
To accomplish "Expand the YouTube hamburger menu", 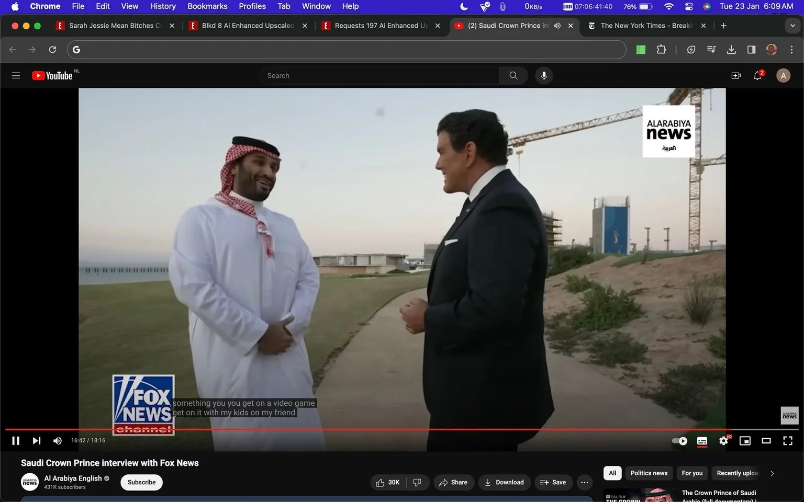I will 16,75.
